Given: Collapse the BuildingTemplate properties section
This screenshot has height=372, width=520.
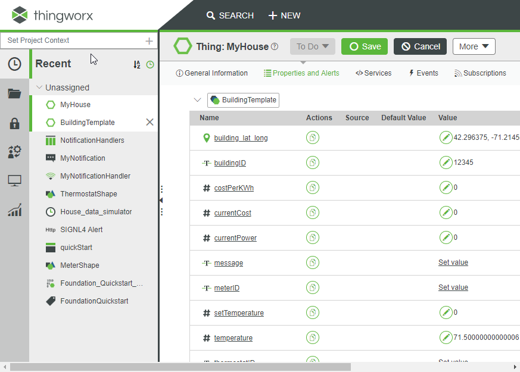Looking at the screenshot, I should coord(197,100).
